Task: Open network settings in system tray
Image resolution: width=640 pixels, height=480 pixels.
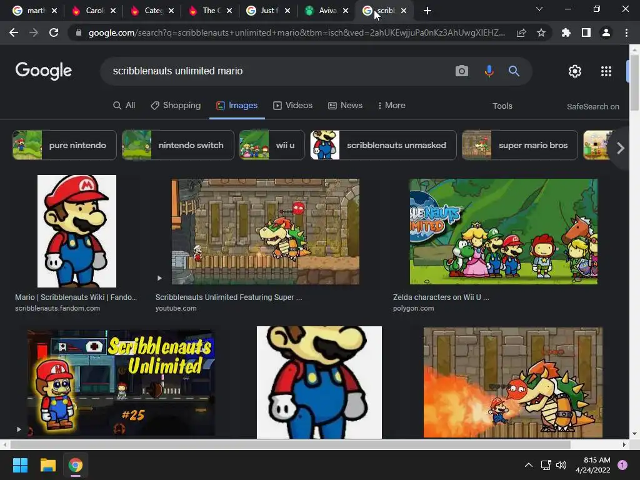Action: [546, 465]
